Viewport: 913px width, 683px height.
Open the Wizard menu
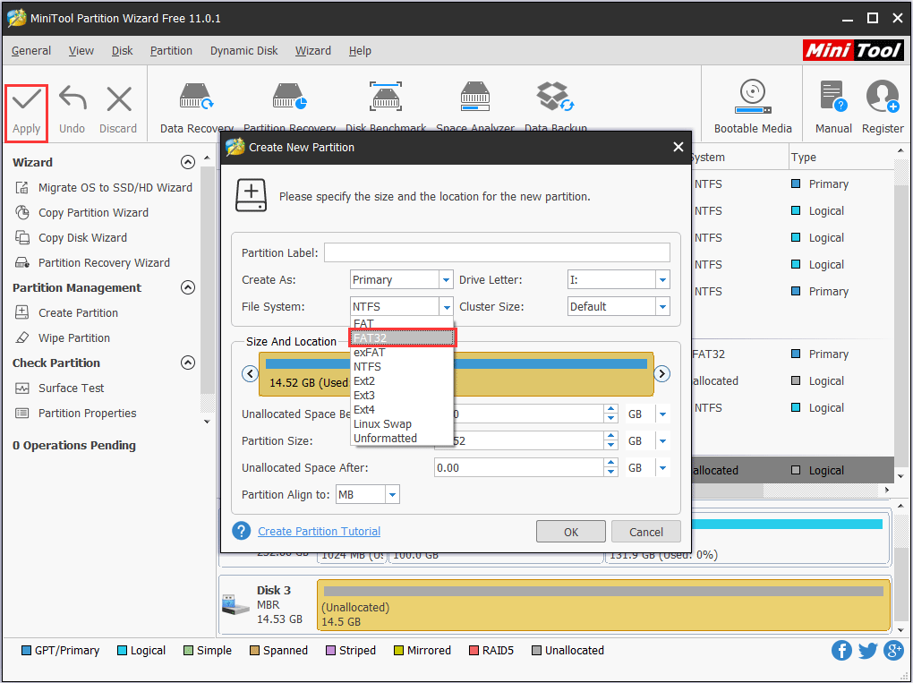pyautogui.click(x=312, y=51)
